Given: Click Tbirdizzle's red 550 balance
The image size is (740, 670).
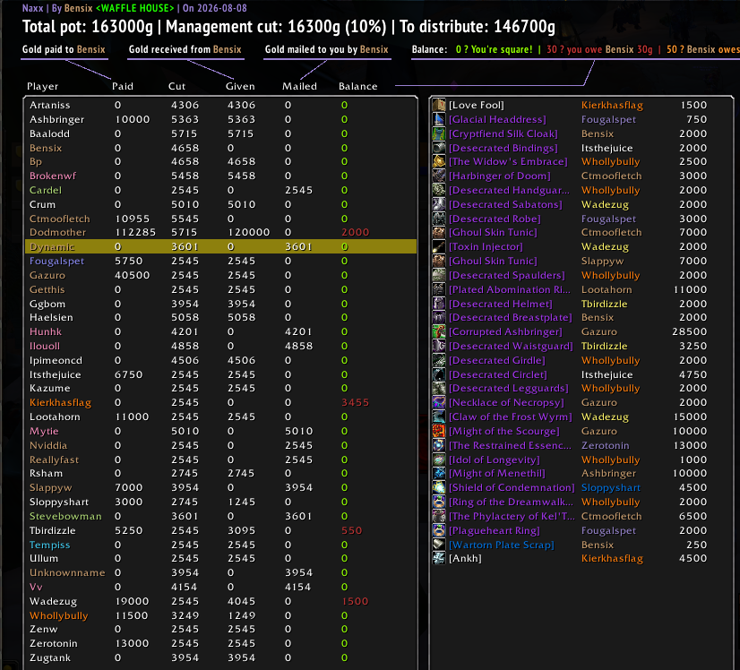Looking at the screenshot, I should click(x=351, y=530).
